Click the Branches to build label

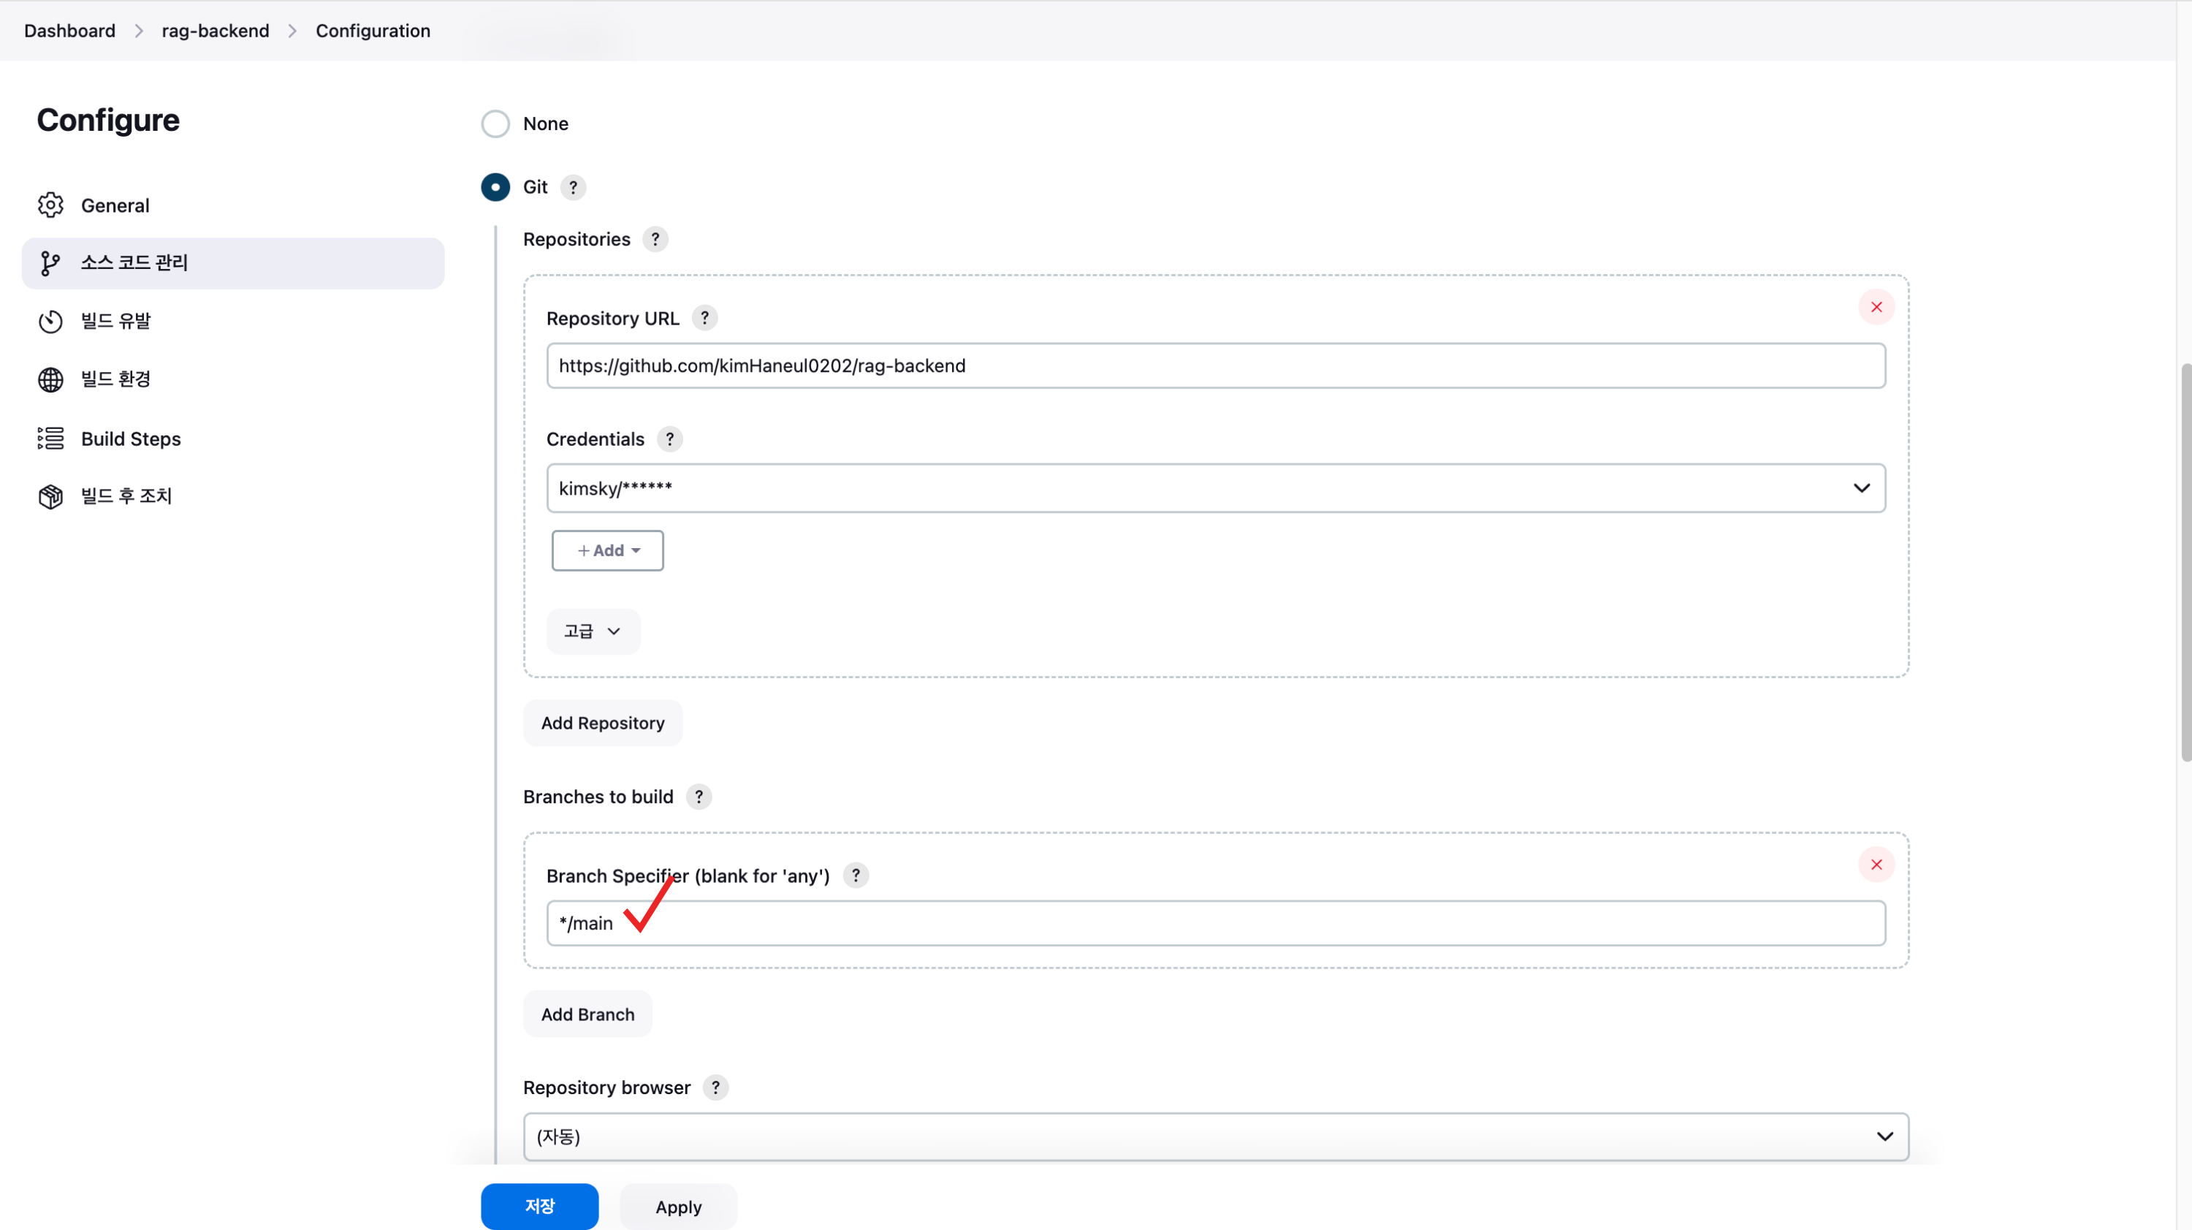point(598,797)
